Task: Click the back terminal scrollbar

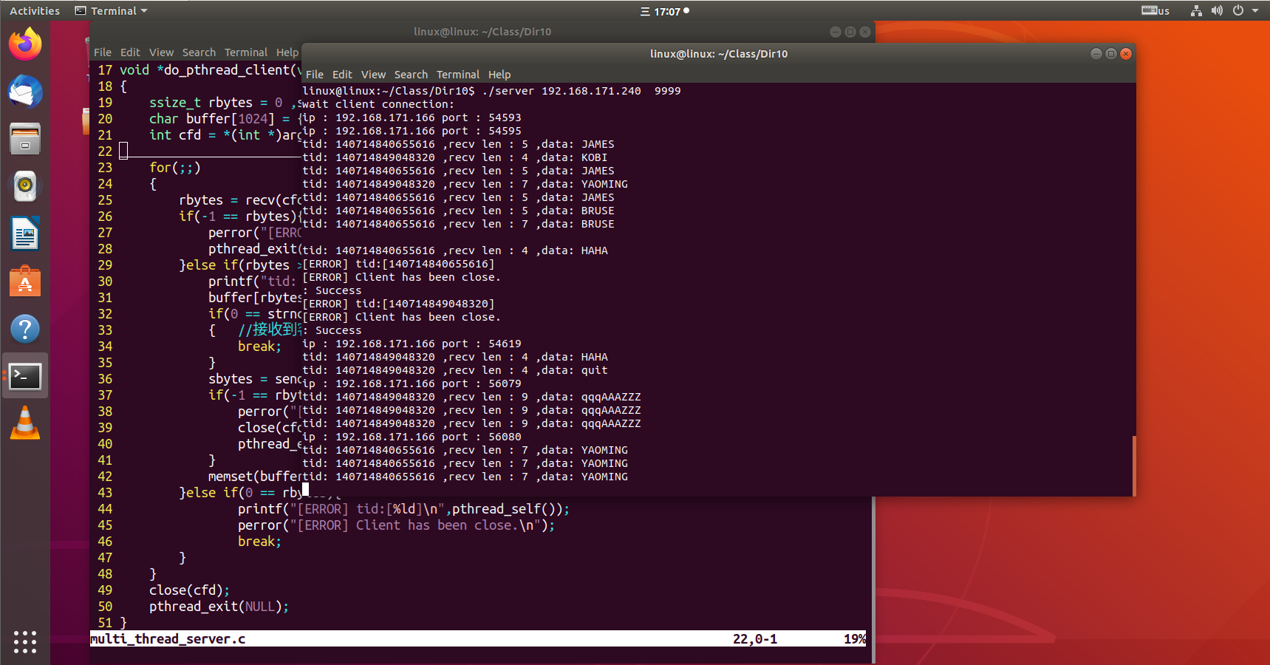Action: coord(873,580)
